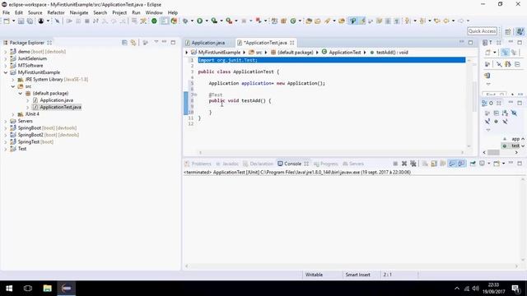This screenshot has height=296, width=527.
Task: Collapse the MyFirstJunitExample project node
Action: (6, 72)
